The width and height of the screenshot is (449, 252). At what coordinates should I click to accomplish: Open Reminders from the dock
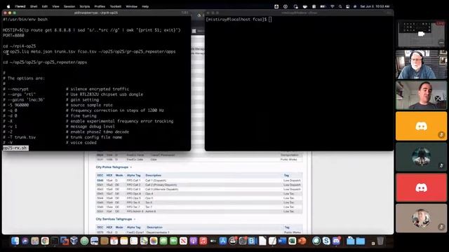coord(134,241)
